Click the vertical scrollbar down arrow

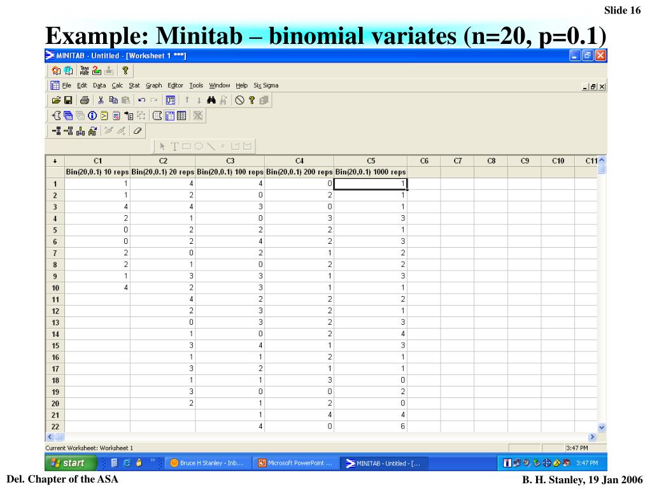tap(602, 427)
